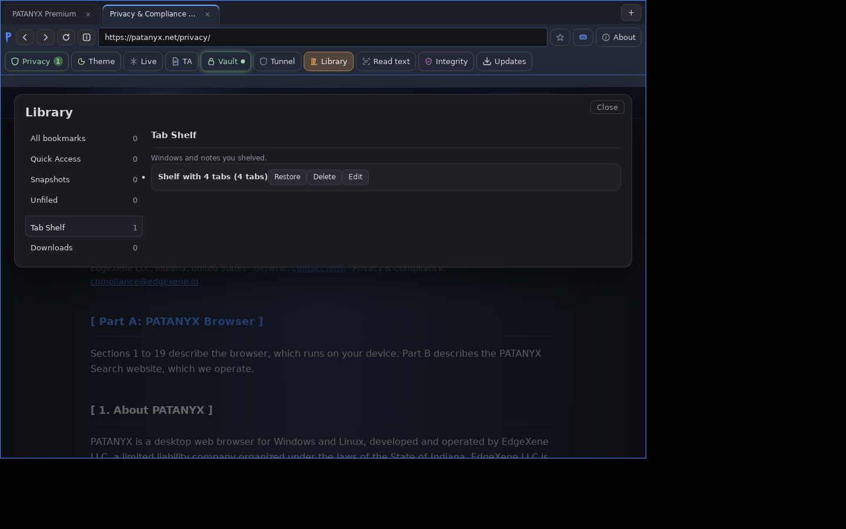Screen dimensions: 846x529
Task: Close the Library dialog
Action: [x=607, y=107]
